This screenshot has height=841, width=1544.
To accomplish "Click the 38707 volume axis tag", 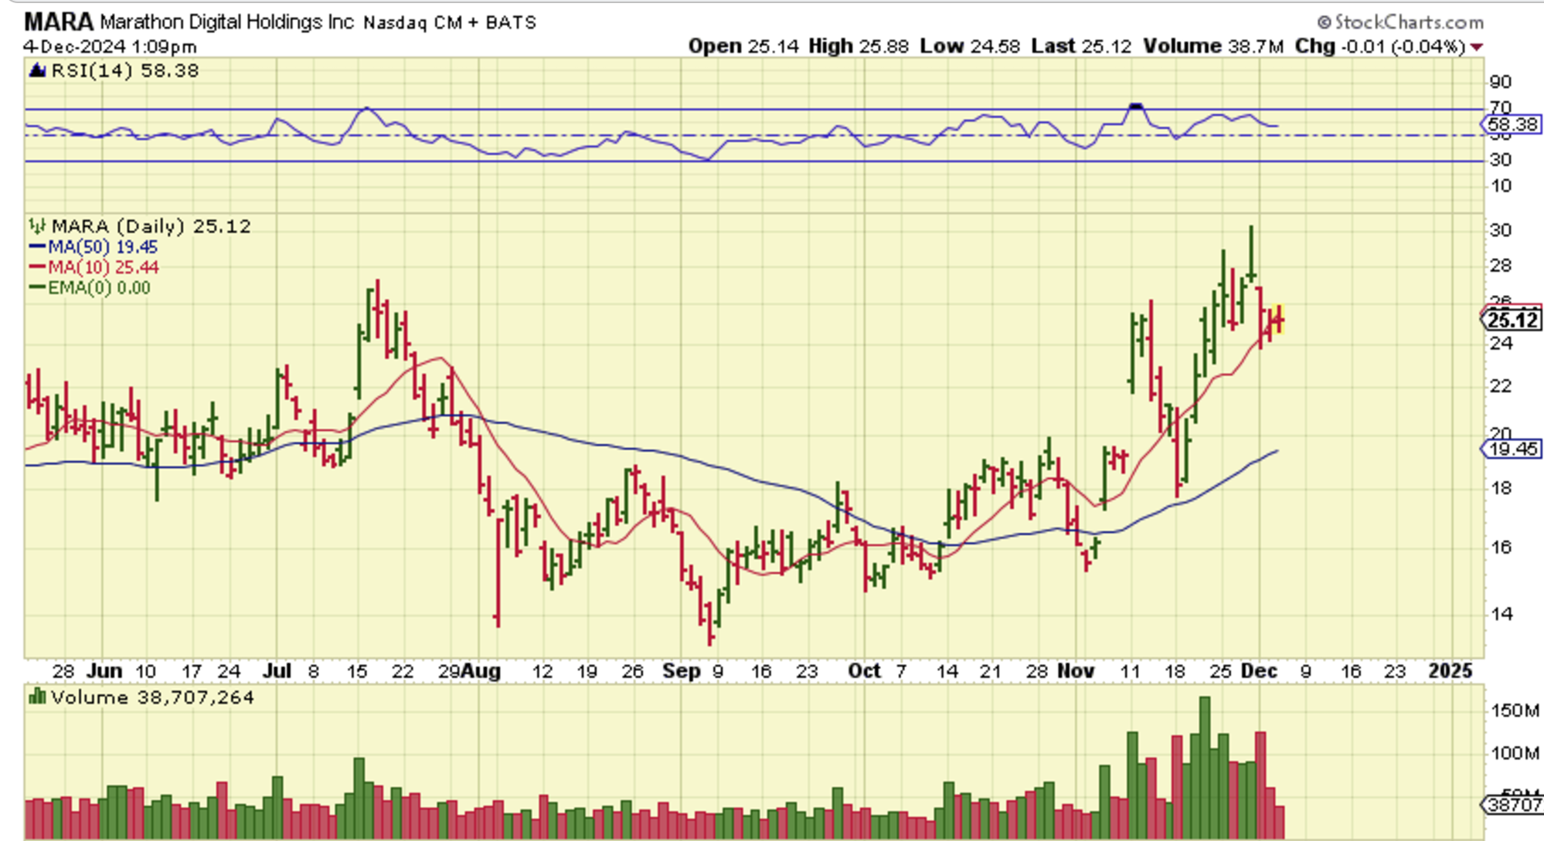I will pos(1513,805).
